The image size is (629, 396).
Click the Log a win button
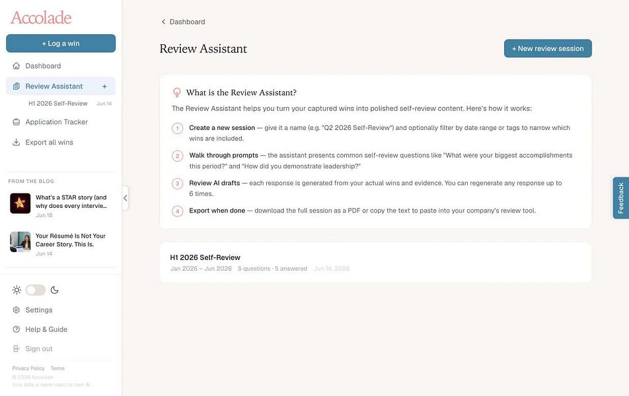[x=61, y=44]
